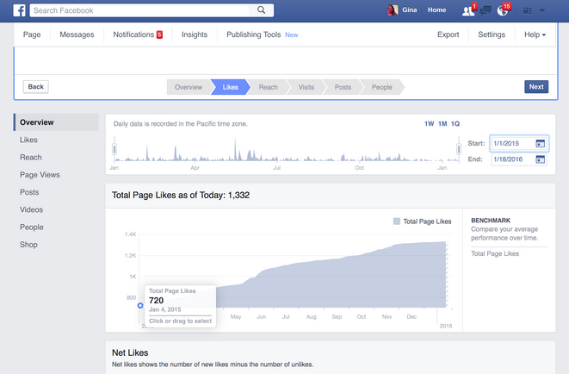Expand the Help dropdown
Screen dimensions: 569x374
tap(535, 34)
